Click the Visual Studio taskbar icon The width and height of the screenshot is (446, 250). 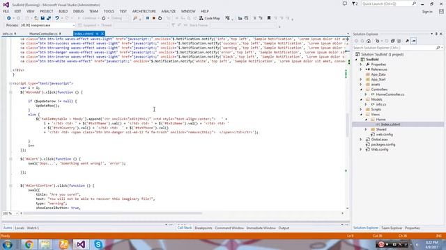point(81,244)
